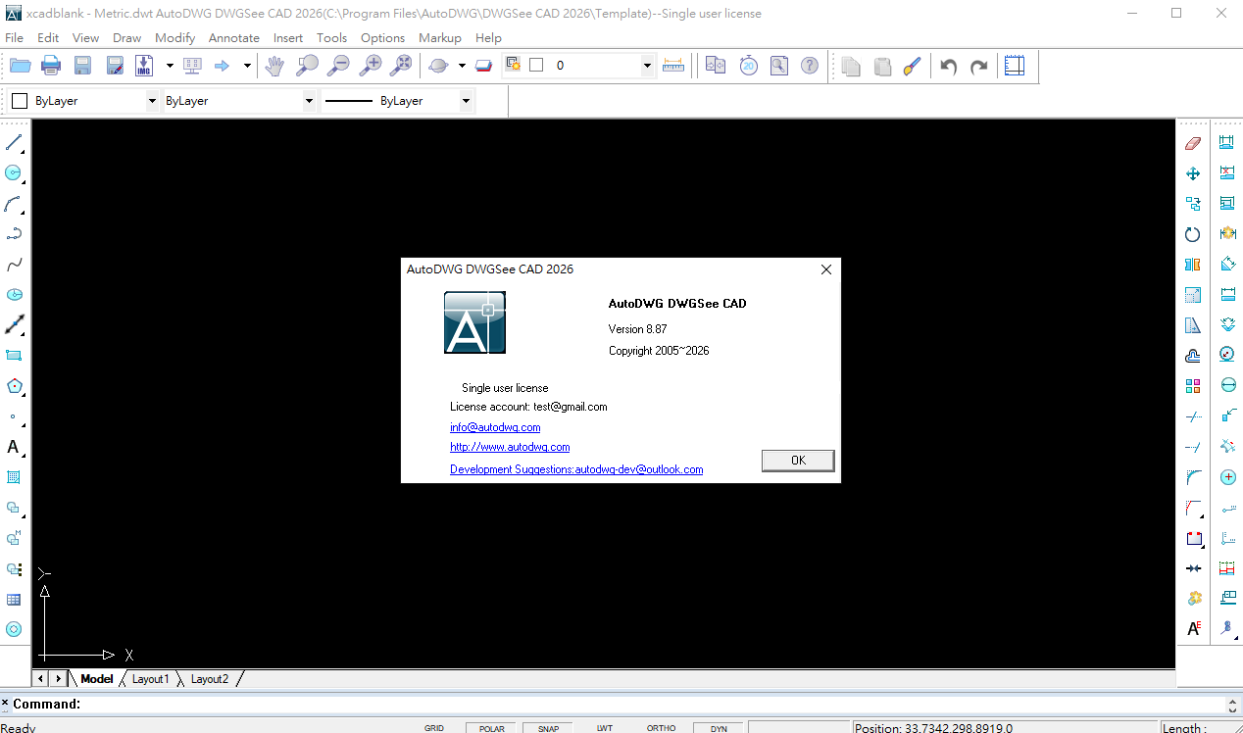This screenshot has width=1243, height=733.
Task: Open the Modify menu
Action: [x=175, y=37]
